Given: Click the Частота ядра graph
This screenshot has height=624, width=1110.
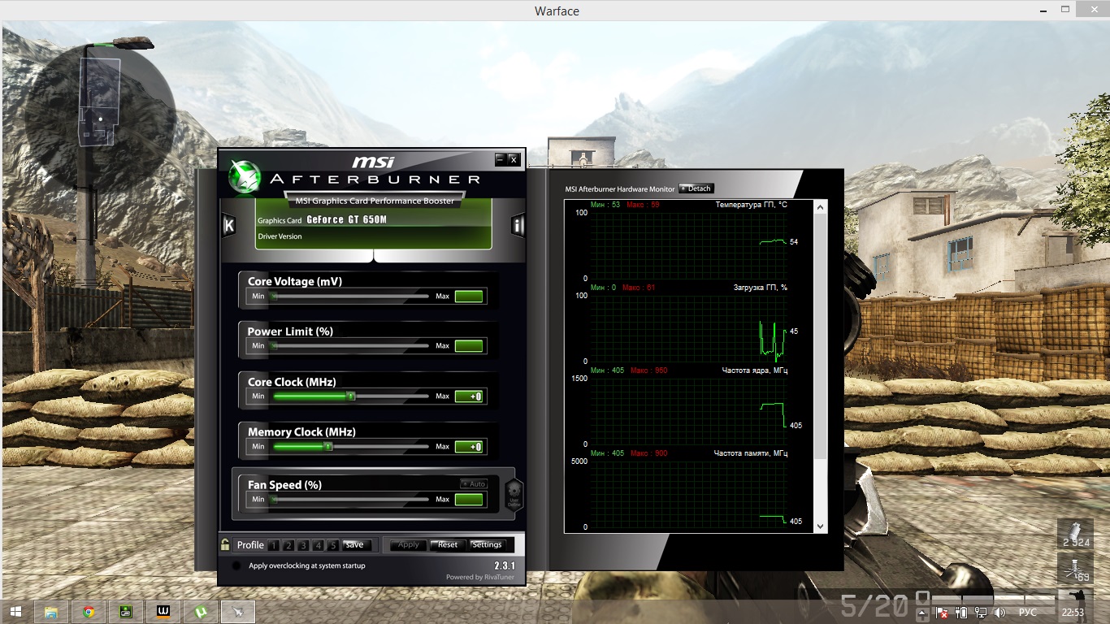Looking at the screenshot, I should (x=689, y=412).
